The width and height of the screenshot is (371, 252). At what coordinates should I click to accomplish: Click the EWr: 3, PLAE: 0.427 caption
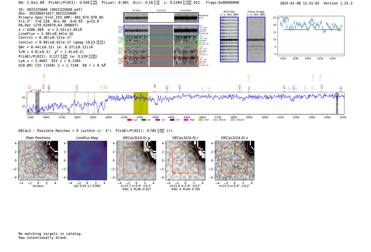[136, 189]
